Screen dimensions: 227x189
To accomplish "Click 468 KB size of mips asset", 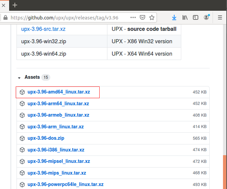I will coord(200,173).
